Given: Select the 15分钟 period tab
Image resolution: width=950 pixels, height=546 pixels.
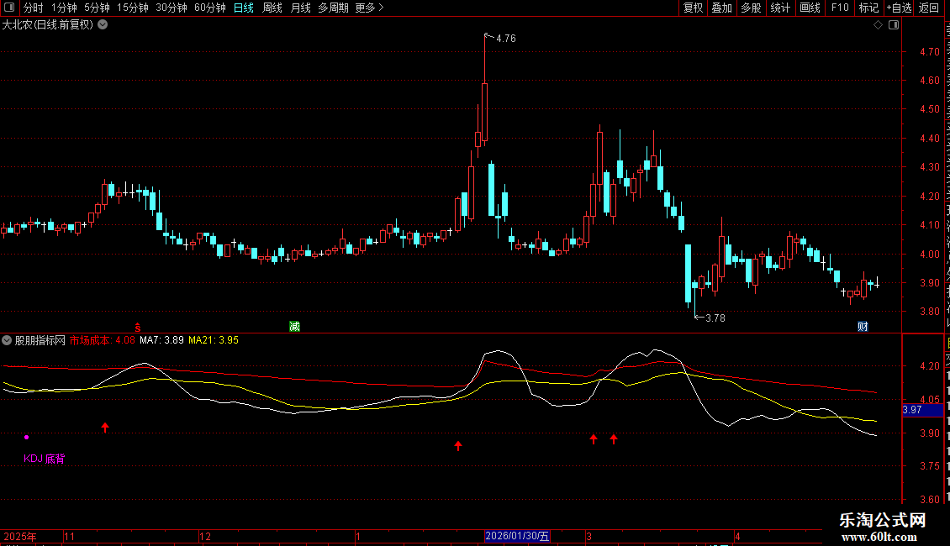Looking at the screenshot, I should (x=133, y=8).
